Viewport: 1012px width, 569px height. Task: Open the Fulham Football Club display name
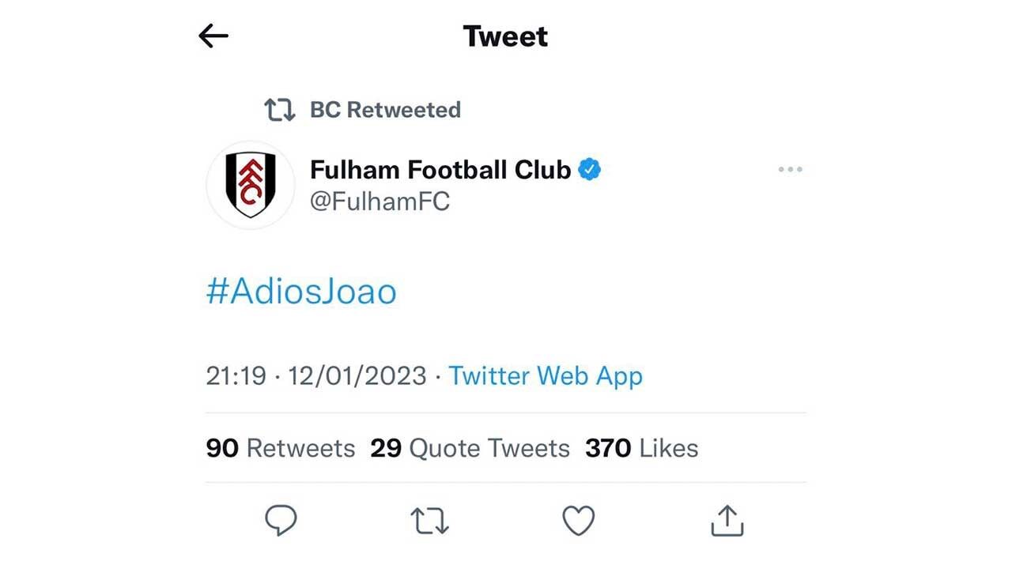pyautogui.click(x=440, y=169)
